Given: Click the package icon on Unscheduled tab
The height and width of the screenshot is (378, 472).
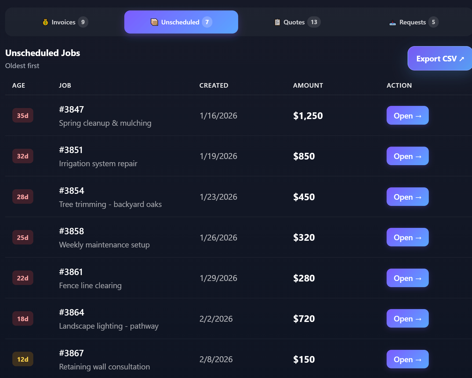Looking at the screenshot, I should (154, 22).
